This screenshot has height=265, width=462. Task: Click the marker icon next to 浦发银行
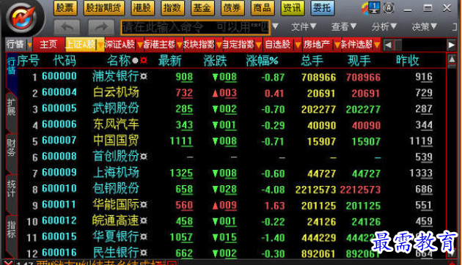point(144,76)
